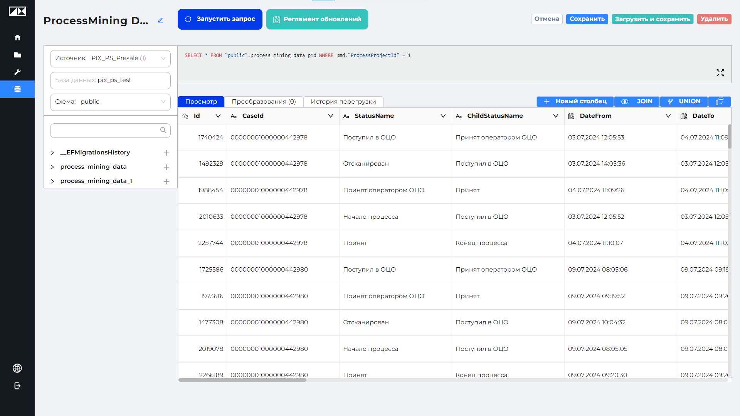740x416 pixels.
Task: Log out using the exit icon
Action: [x=17, y=386]
